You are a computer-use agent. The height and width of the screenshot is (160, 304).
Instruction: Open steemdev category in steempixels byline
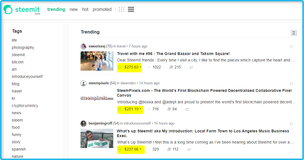[x=128, y=83]
